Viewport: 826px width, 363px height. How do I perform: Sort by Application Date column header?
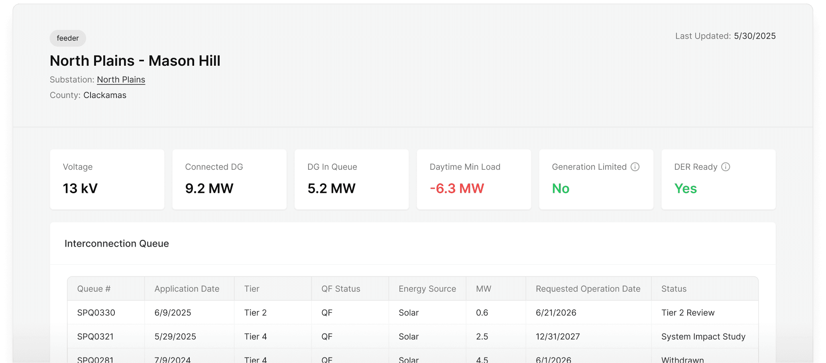(187, 289)
